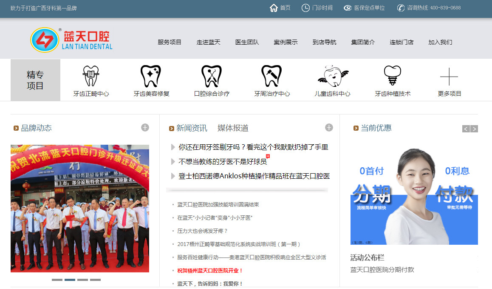Open the 走进蓝天 menu
The height and width of the screenshot is (289, 492).
[x=208, y=42]
